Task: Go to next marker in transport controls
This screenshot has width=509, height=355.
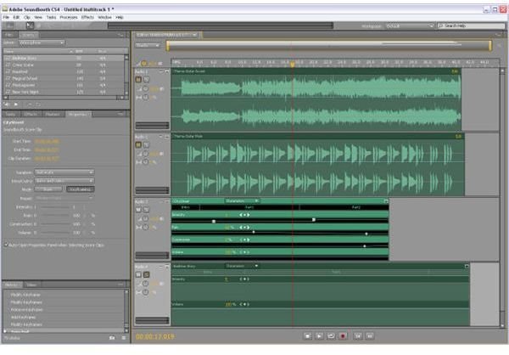Action: (x=370, y=335)
